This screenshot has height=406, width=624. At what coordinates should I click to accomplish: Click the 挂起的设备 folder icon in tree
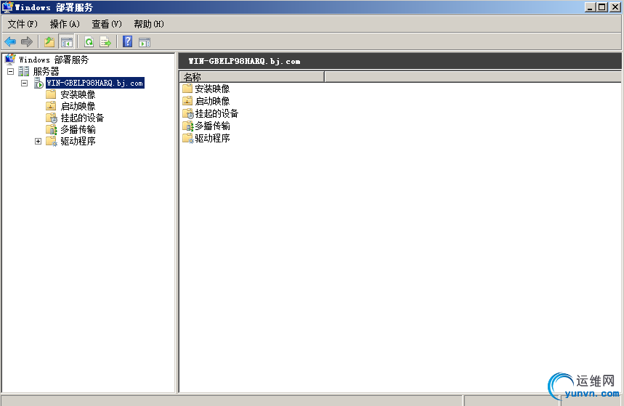click(52, 118)
